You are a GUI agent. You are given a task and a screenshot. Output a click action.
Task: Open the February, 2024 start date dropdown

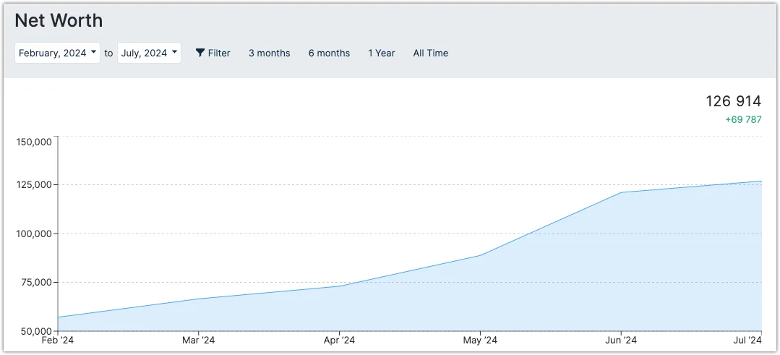58,53
